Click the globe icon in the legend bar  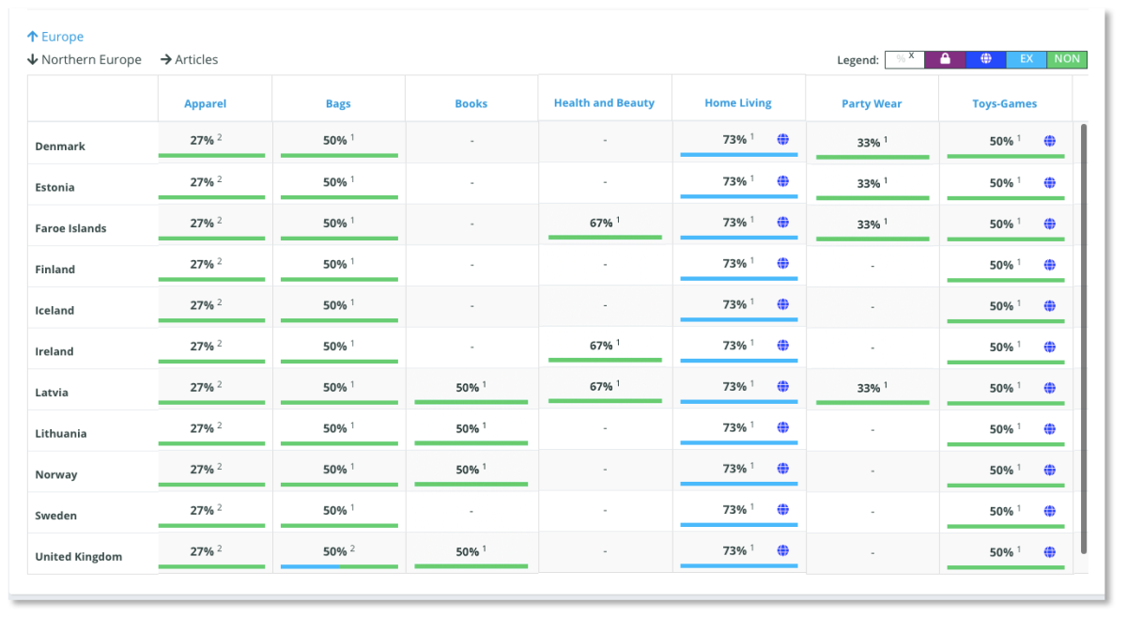coord(985,59)
